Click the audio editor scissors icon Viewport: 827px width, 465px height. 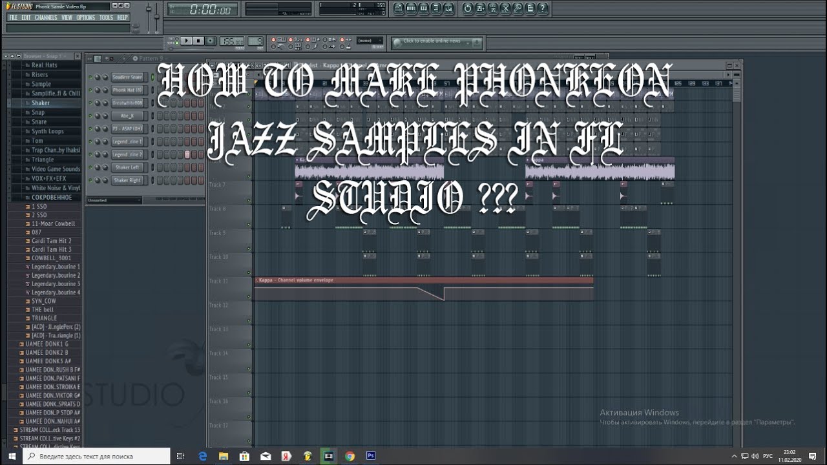[506, 8]
